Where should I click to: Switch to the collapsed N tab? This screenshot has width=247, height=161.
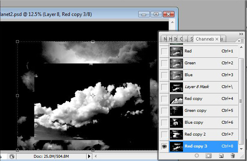[x=165, y=39]
